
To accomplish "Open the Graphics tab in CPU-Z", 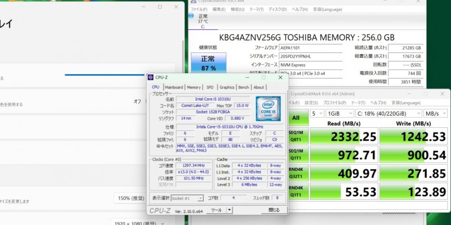I will pos(227,87).
